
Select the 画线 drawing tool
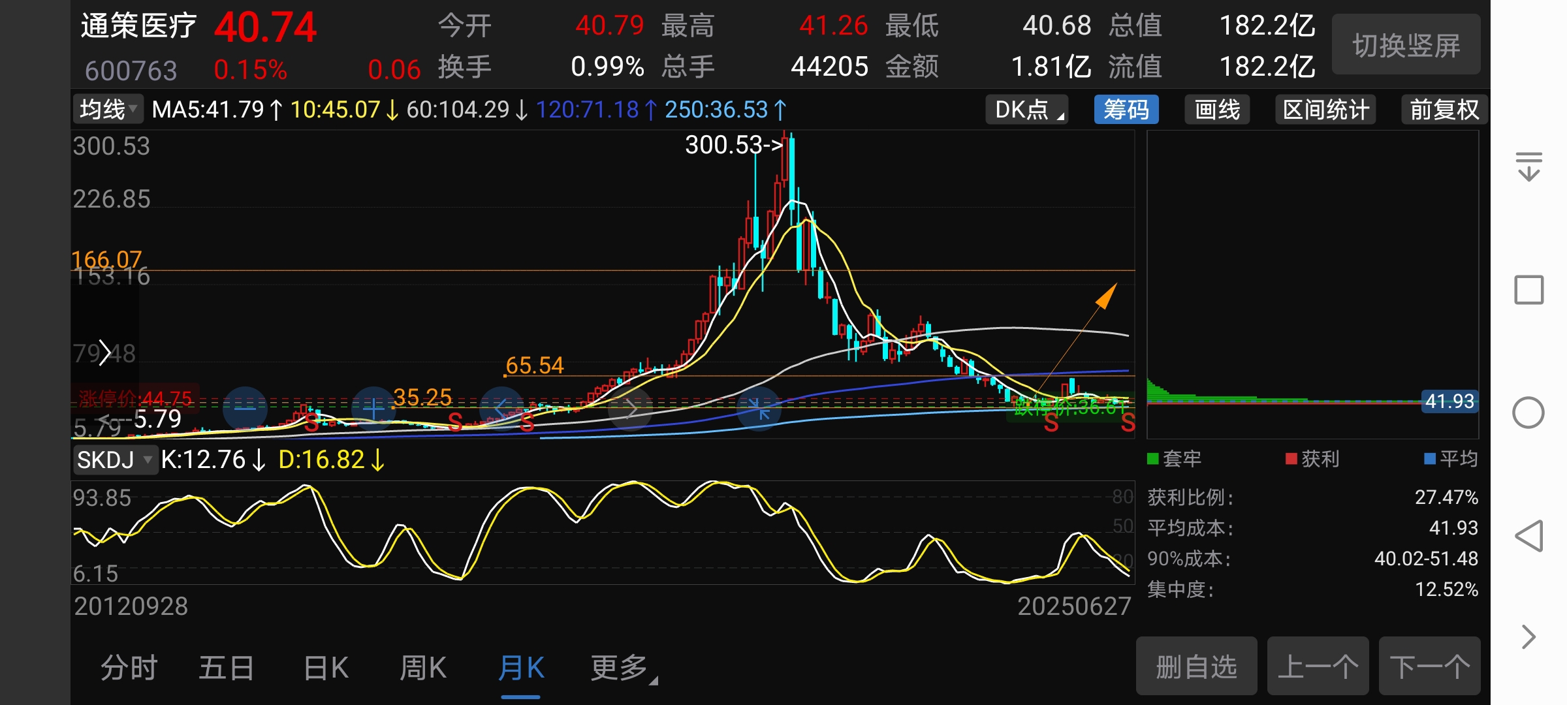click(x=1217, y=109)
